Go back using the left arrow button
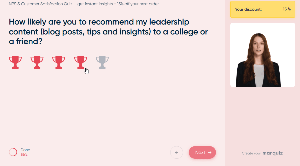This screenshot has width=300, height=166. [177, 152]
